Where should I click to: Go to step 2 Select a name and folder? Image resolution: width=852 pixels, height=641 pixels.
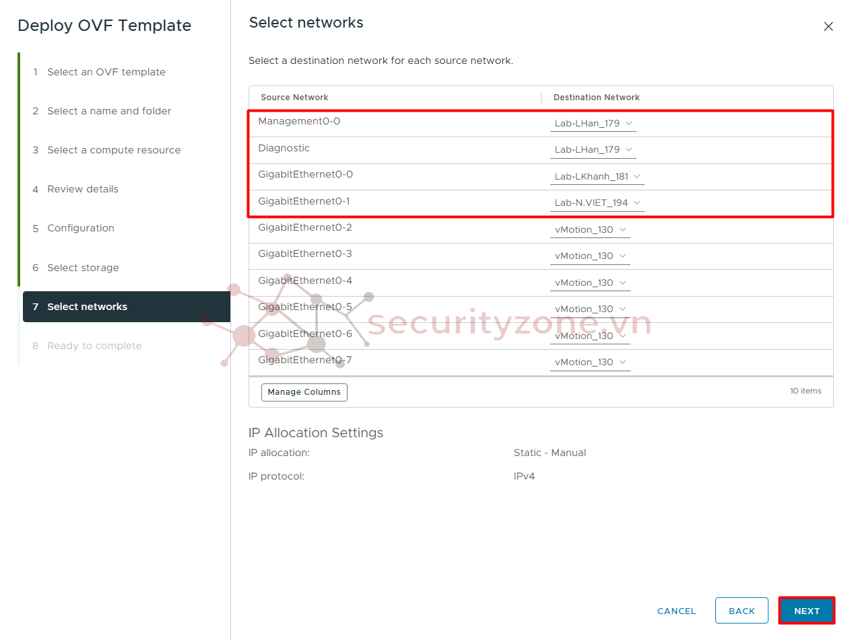[x=109, y=111]
